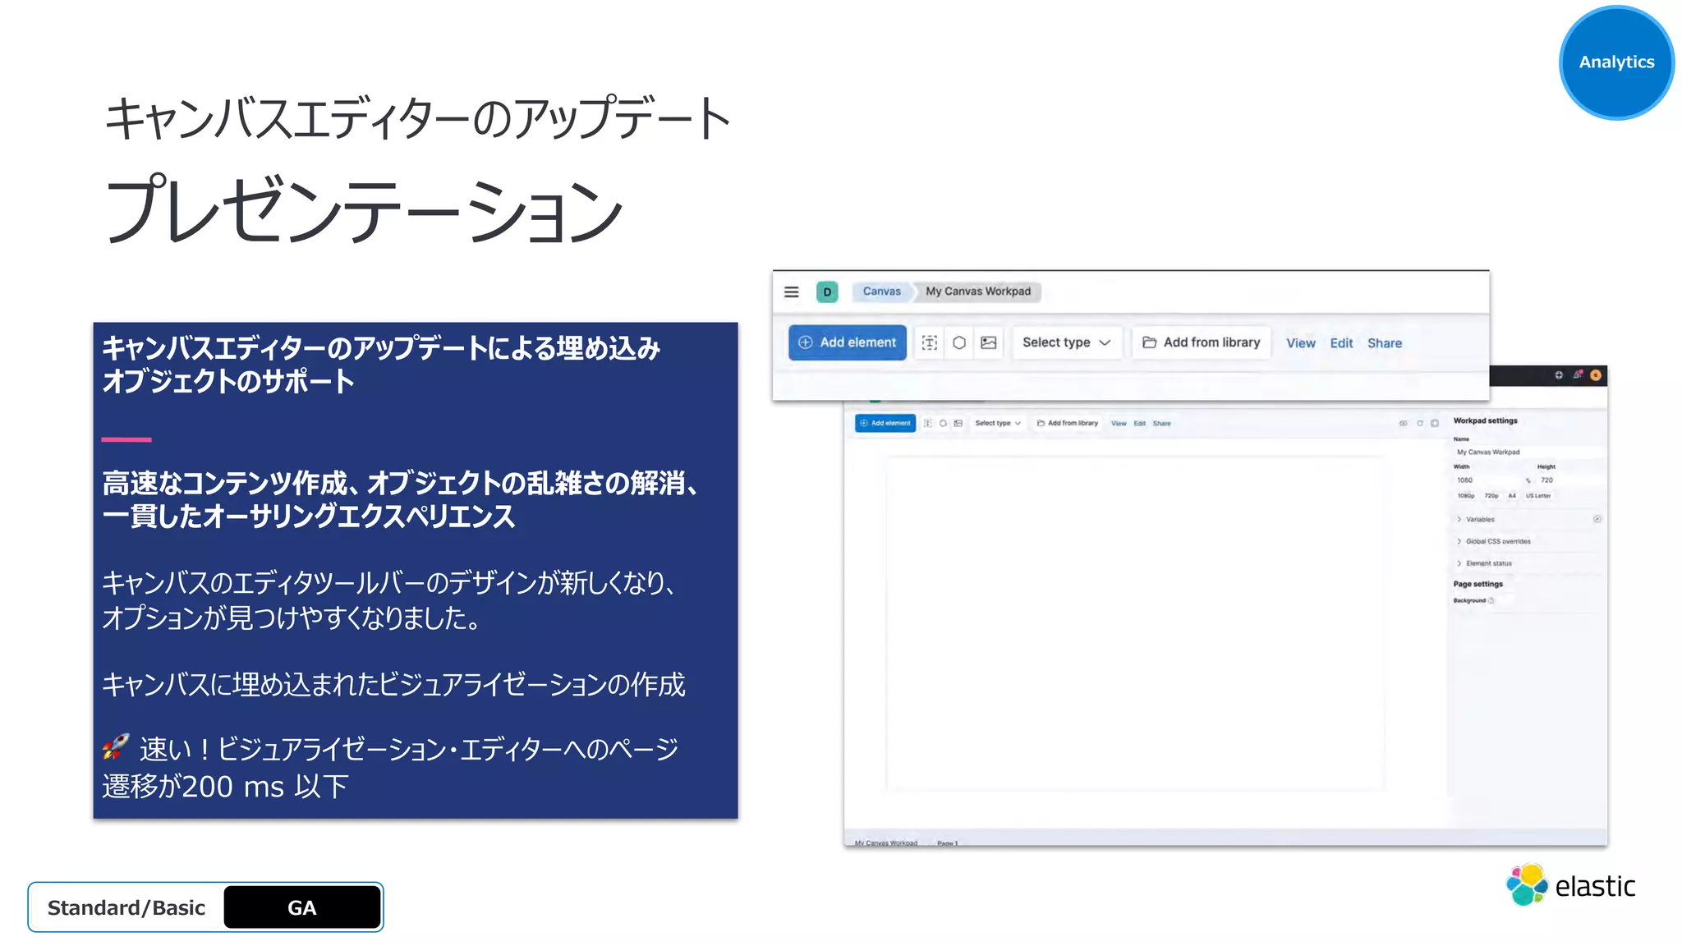Click small Add from library in background toolbar
1682x946 pixels.
click(x=1067, y=424)
